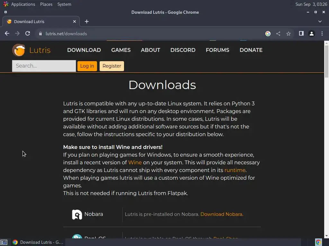This screenshot has height=246, width=329.
Task: Open a new tab with the plus icon
Action: point(87,21)
